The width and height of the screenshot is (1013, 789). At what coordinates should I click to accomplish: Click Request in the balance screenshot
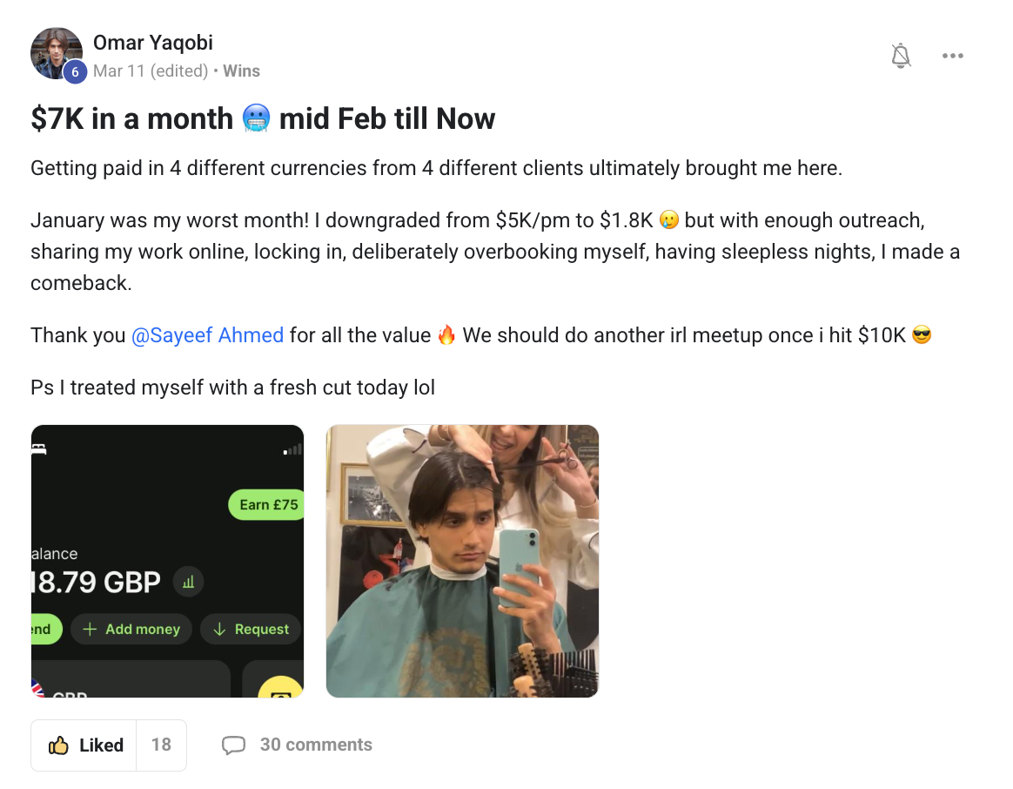(251, 630)
